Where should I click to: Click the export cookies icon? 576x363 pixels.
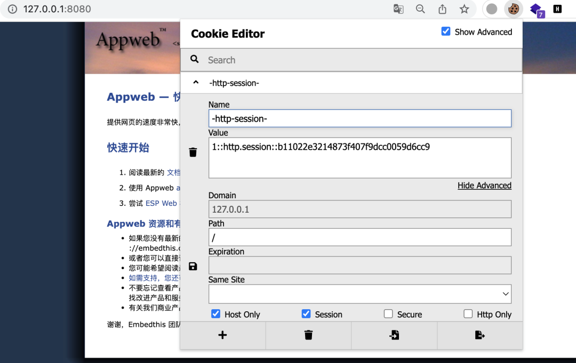479,335
